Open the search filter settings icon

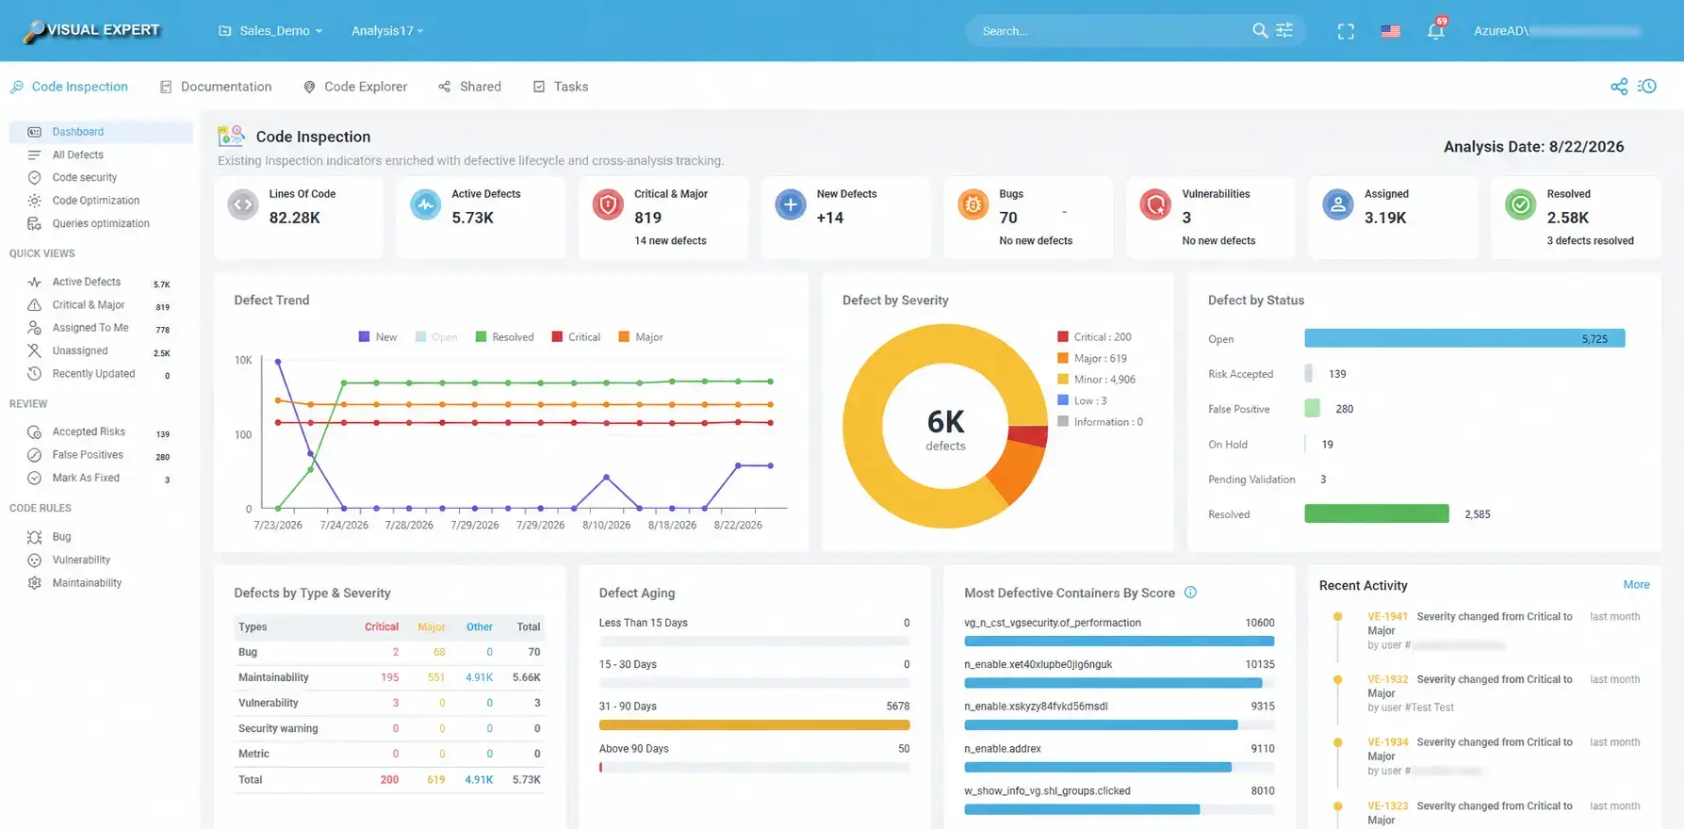1284,30
